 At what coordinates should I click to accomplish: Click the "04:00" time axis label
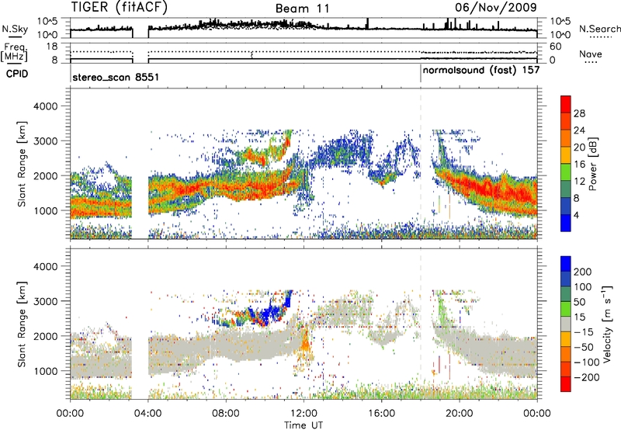click(x=147, y=414)
